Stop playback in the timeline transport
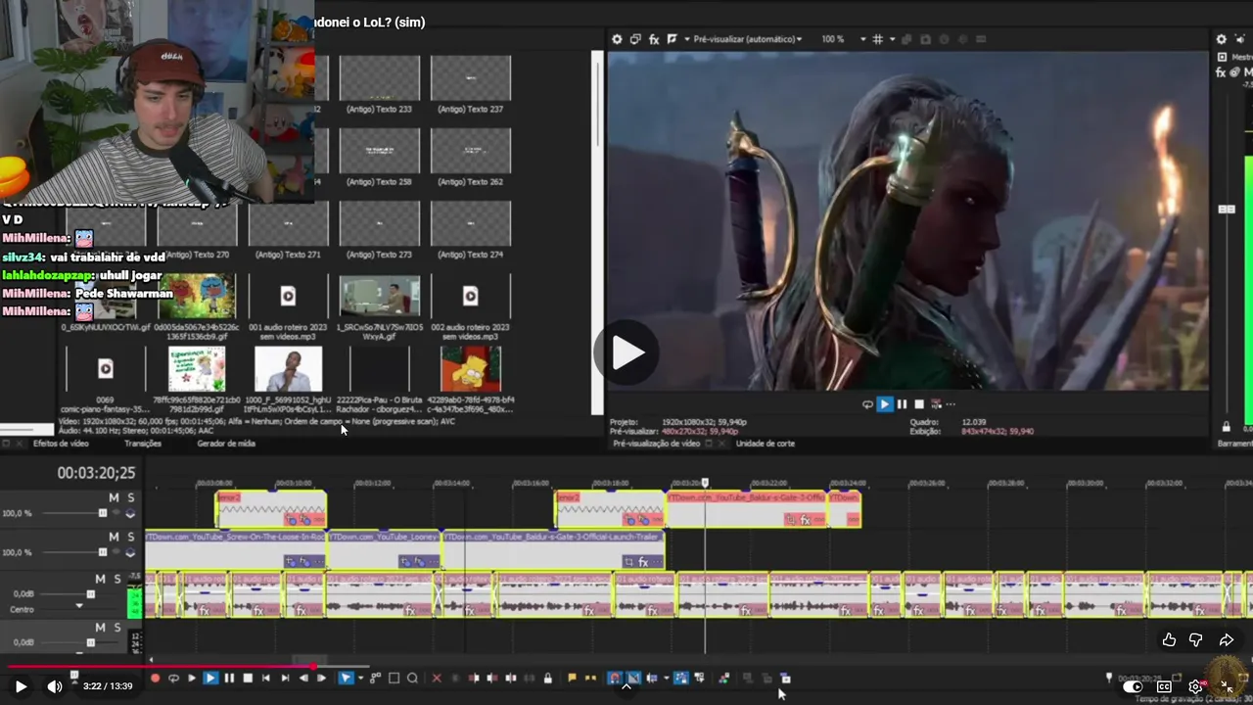Viewport: 1253px width, 705px height. 248,678
